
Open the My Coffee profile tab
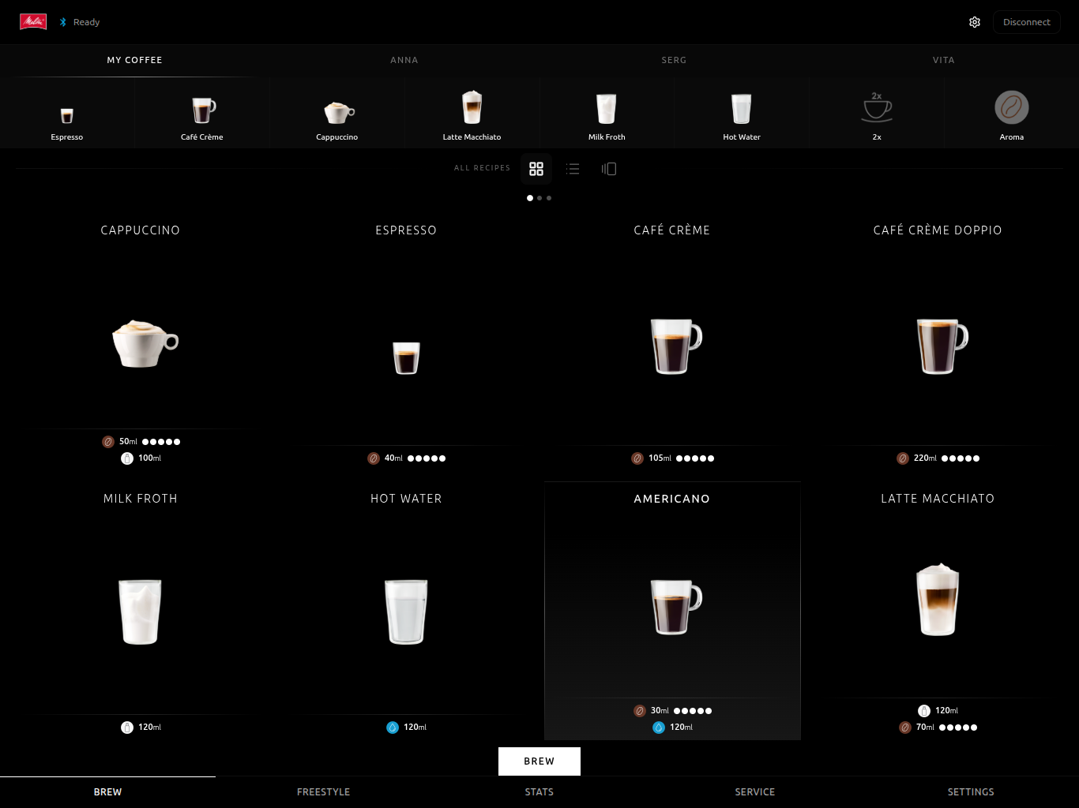(x=135, y=60)
